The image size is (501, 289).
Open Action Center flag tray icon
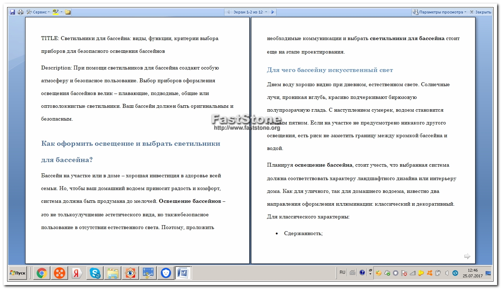(404, 273)
